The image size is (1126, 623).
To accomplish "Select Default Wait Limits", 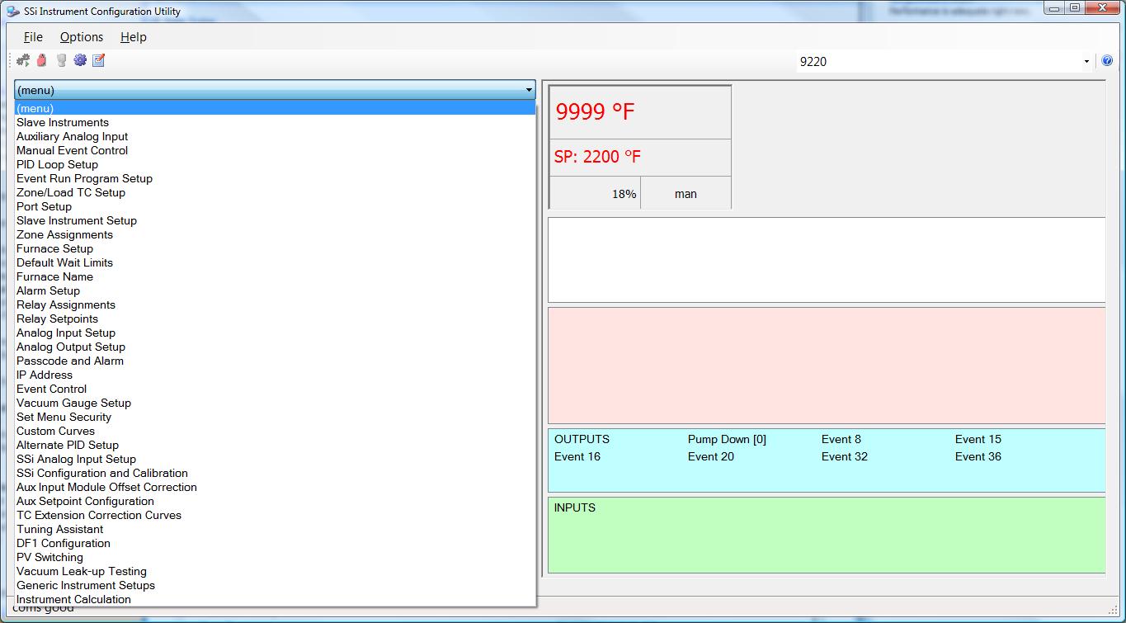I will point(275,262).
